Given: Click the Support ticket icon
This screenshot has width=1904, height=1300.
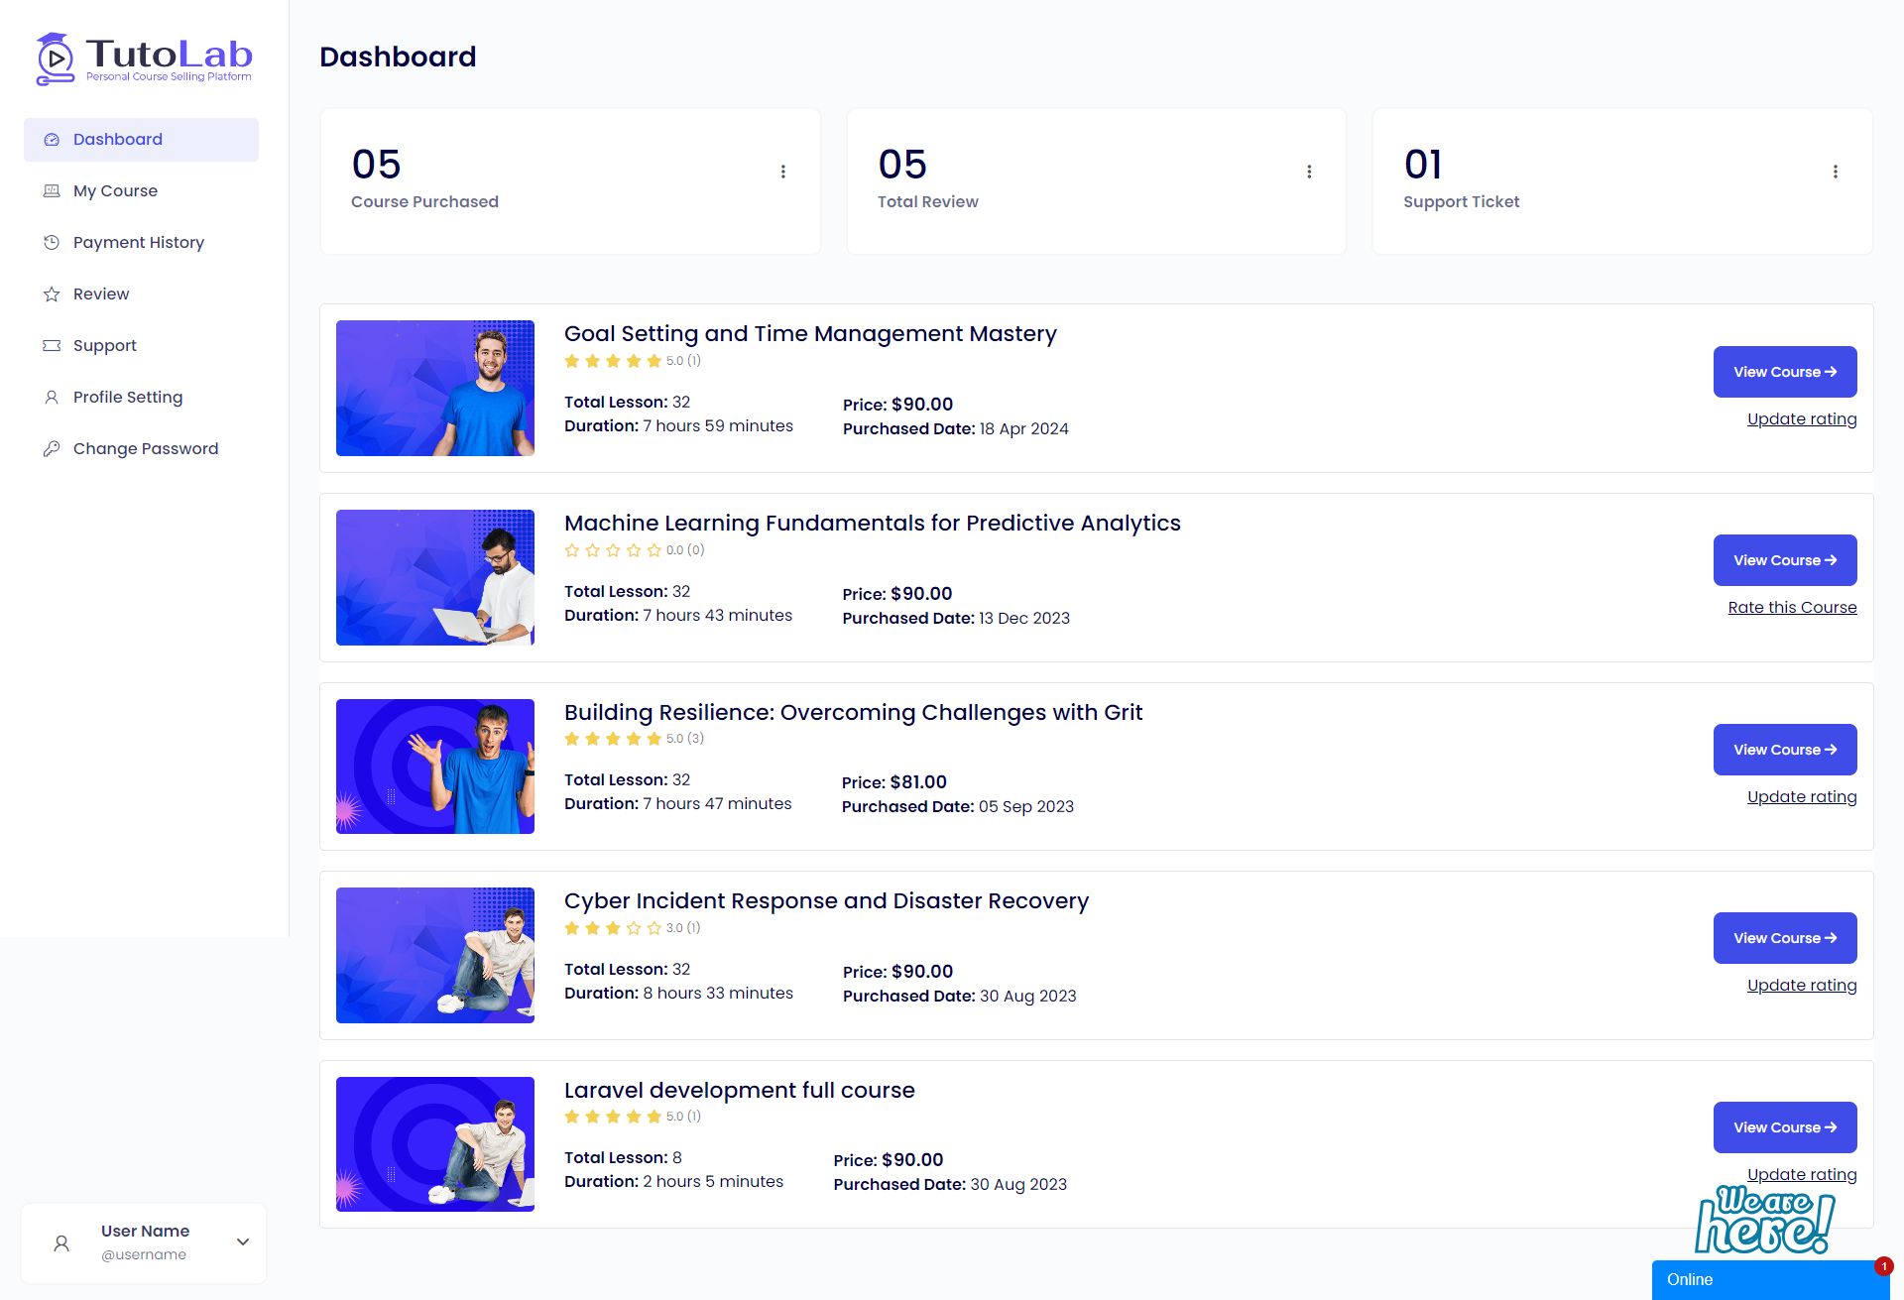Looking at the screenshot, I should pyautogui.click(x=52, y=346).
